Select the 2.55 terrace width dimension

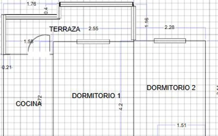[94, 29]
